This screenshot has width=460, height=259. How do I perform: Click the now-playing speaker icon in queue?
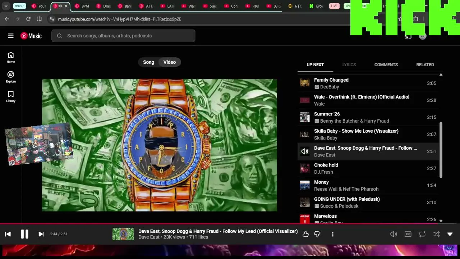tap(305, 151)
